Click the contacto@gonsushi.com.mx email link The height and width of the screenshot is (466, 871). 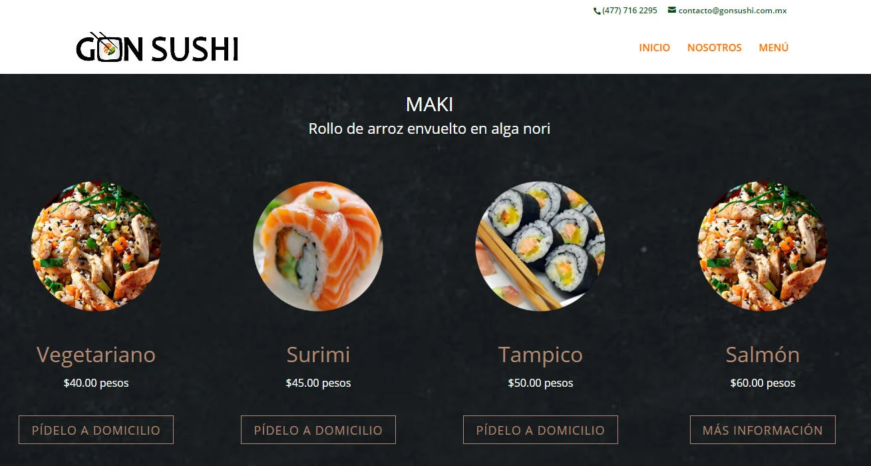point(733,11)
